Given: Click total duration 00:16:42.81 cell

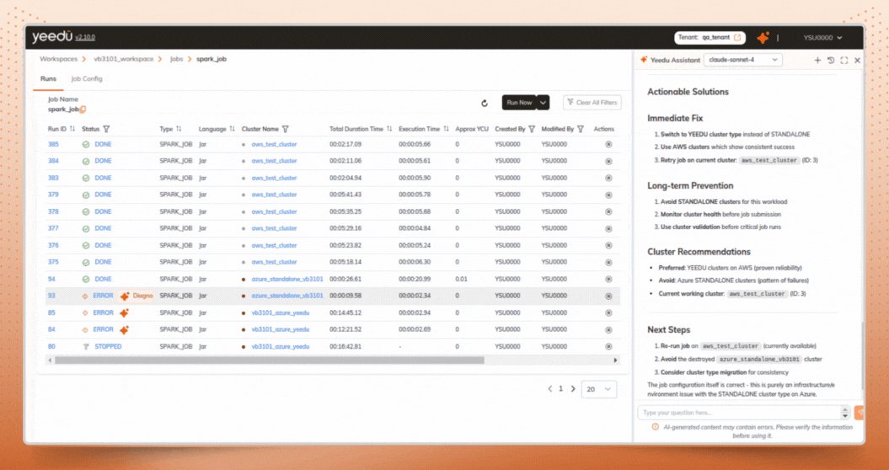Looking at the screenshot, I should (345, 346).
